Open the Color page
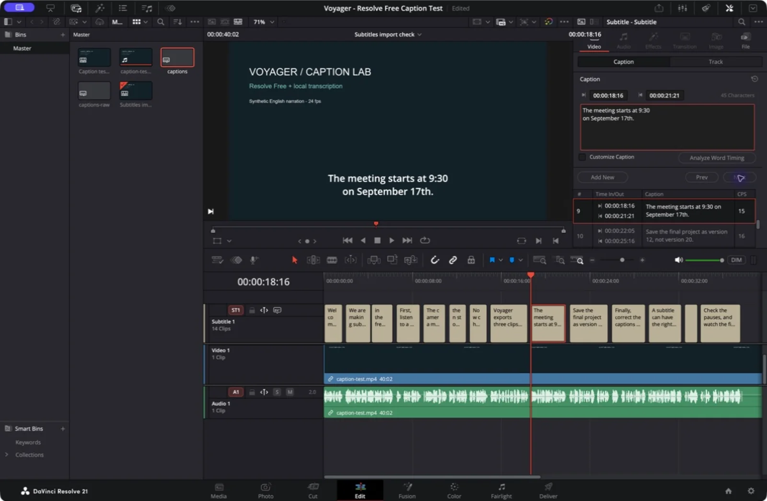 tap(454, 490)
